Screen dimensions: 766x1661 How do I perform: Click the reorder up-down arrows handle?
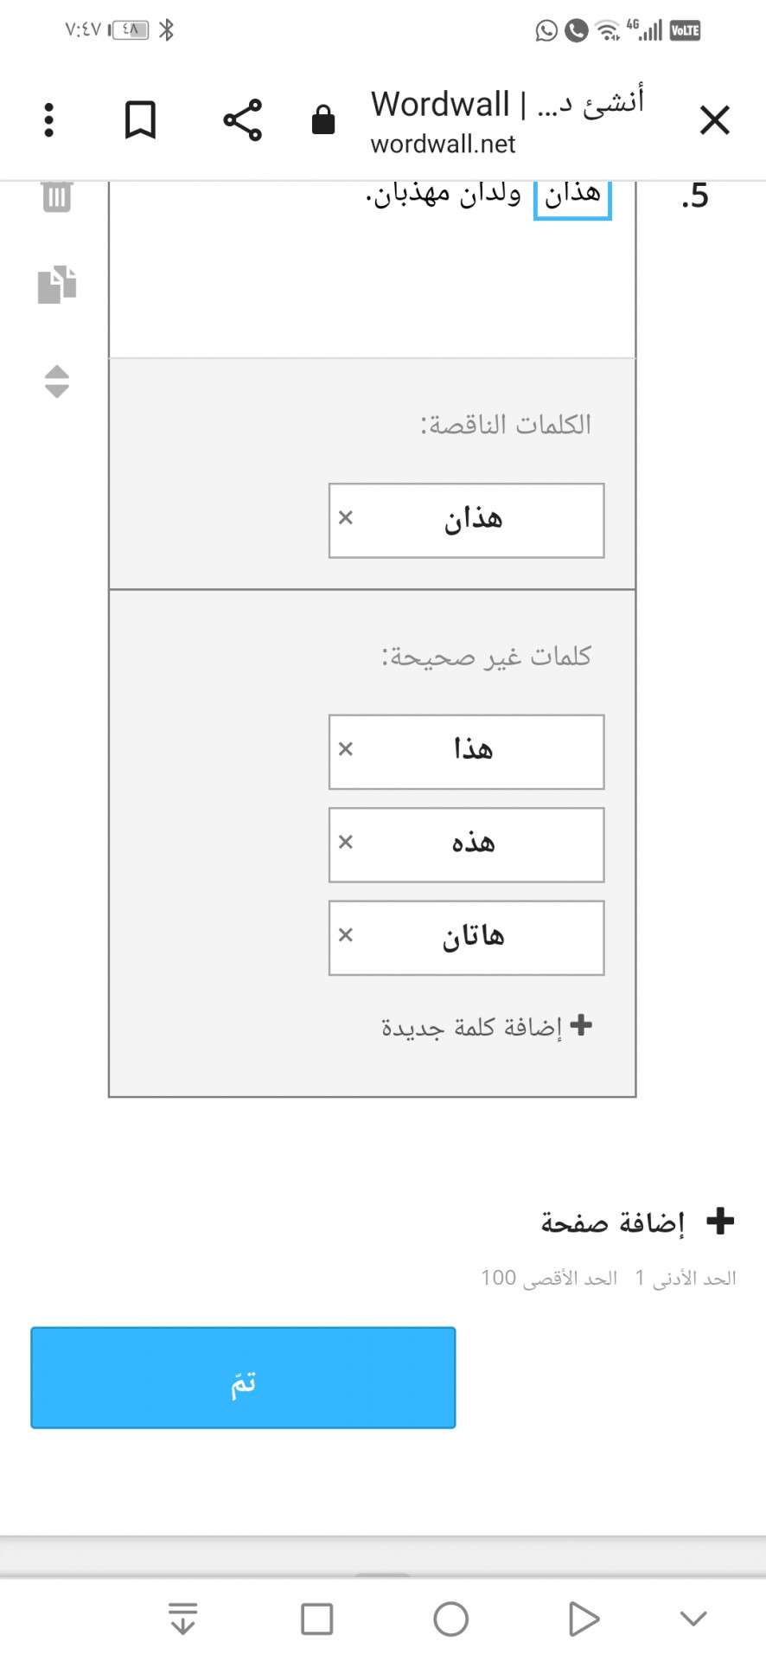tap(57, 382)
